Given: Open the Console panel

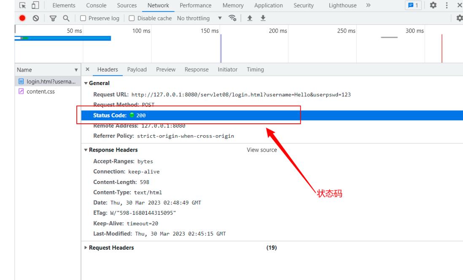Looking at the screenshot, I should [96, 5].
